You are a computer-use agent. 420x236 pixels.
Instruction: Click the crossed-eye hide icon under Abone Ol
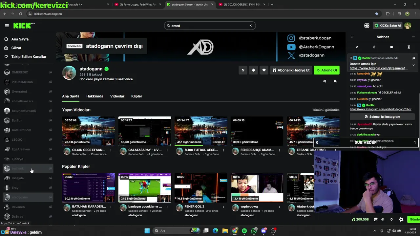[x=335, y=81]
